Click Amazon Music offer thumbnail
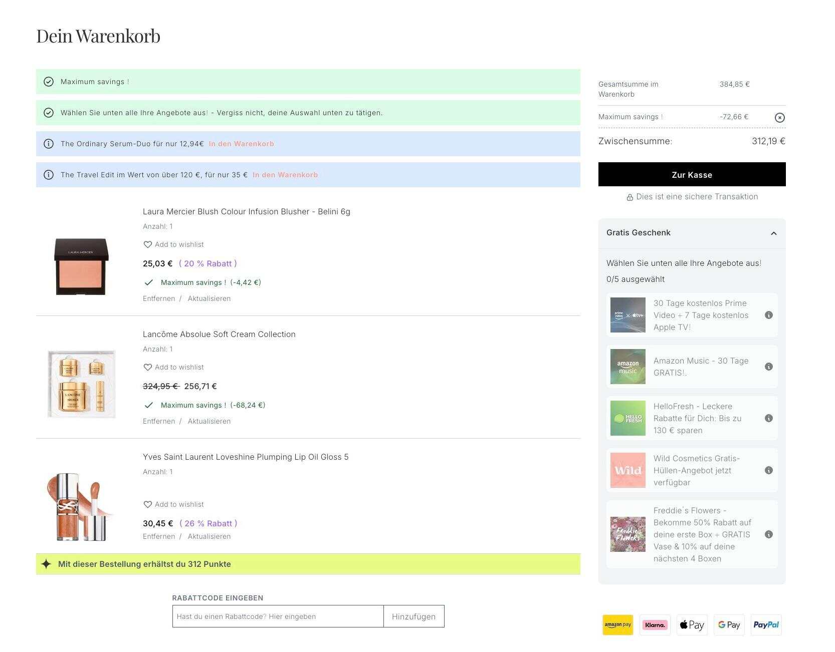 tap(628, 367)
